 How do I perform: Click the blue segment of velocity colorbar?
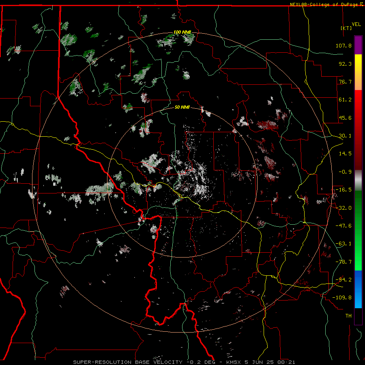(358, 289)
